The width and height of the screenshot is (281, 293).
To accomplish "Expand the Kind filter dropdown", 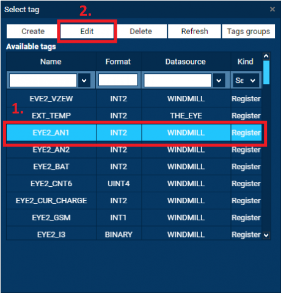I will click(246, 81).
